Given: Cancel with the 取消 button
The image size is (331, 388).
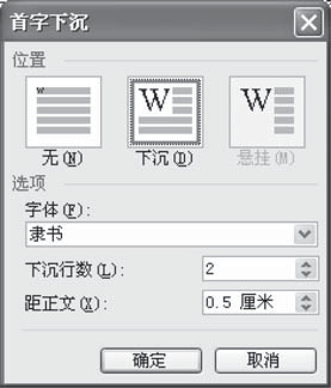Looking at the screenshot, I should 266,361.
